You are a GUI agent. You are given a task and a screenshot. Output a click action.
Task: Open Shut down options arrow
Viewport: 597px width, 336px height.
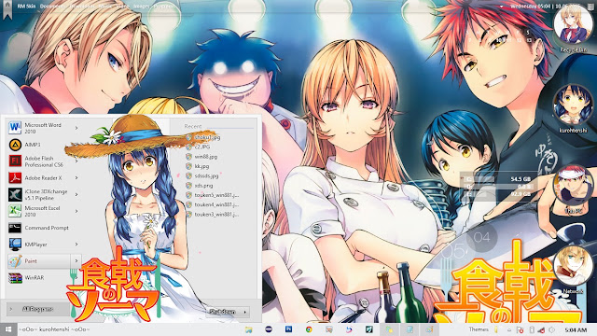pyautogui.click(x=244, y=312)
